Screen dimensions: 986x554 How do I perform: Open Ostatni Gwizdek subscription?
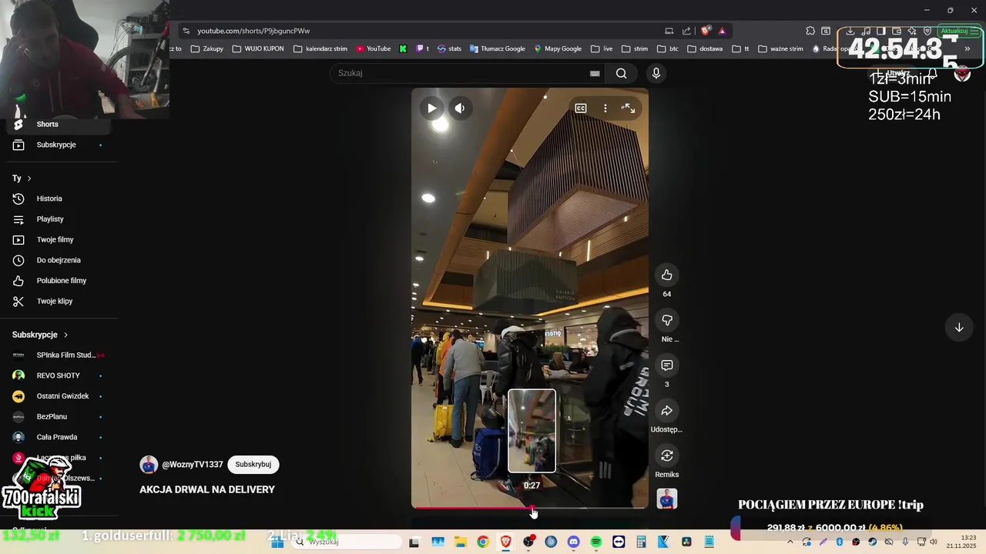59,396
